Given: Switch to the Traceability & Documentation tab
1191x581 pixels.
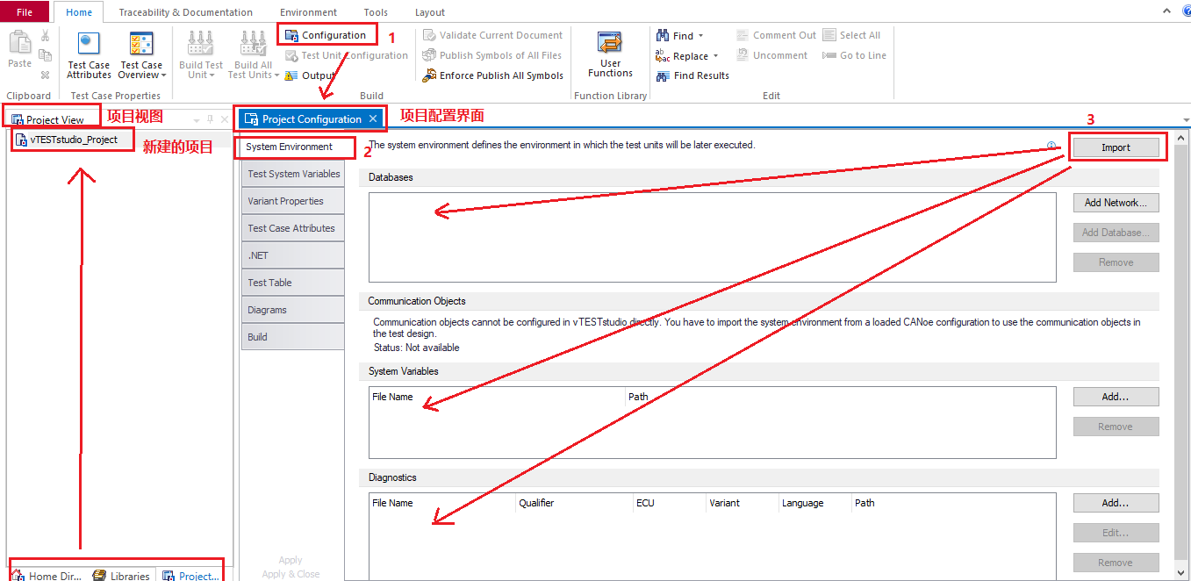Looking at the screenshot, I should click(186, 11).
